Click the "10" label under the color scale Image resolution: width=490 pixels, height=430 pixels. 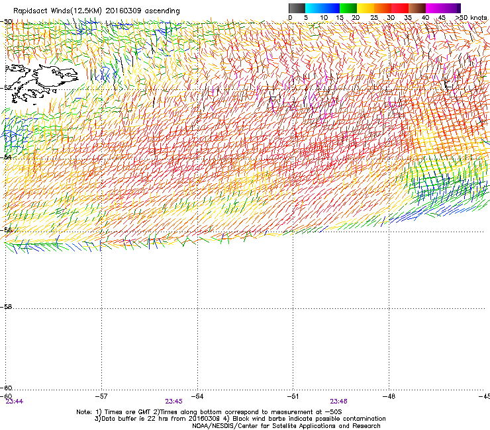pos(324,18)
